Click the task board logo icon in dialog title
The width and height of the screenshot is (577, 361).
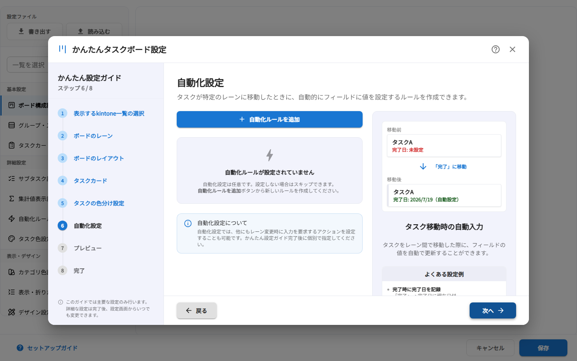pyautogui.click(x=63, y=49)
